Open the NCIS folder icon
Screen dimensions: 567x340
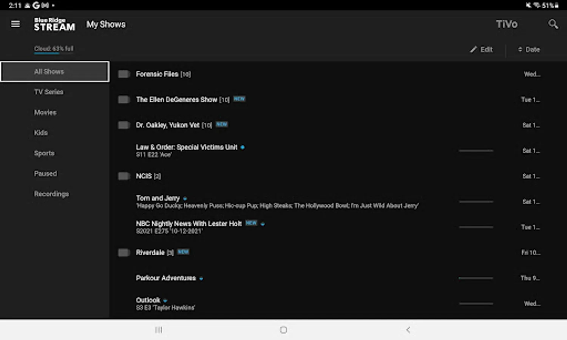(124, 176)
